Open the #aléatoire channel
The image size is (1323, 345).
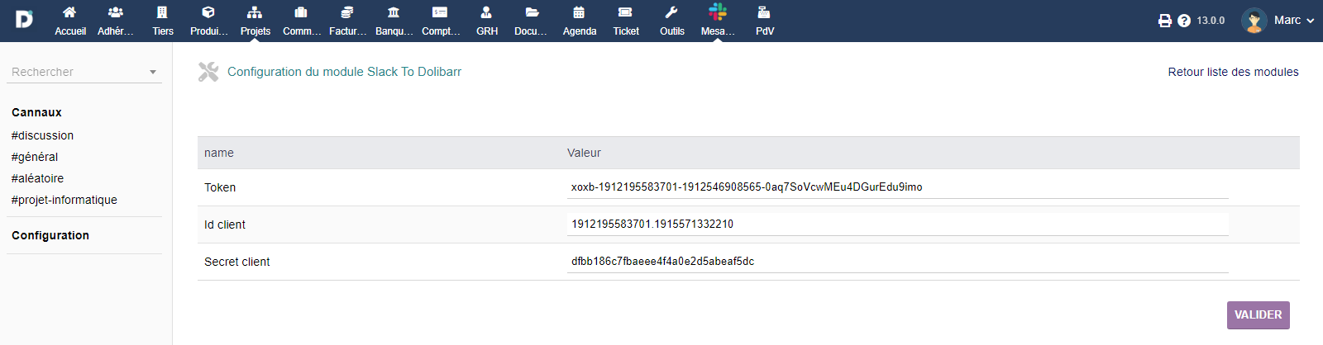tap(37, 178)
